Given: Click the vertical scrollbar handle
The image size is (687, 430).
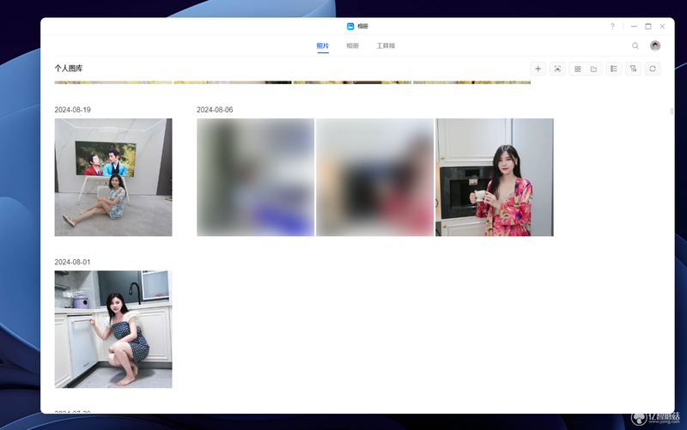Looking at the screenshot, I should [672, 112].
